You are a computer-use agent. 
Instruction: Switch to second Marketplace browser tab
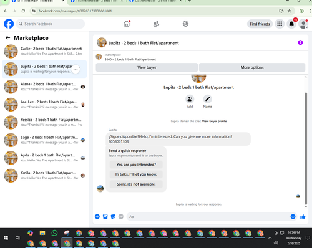[97, 1]
